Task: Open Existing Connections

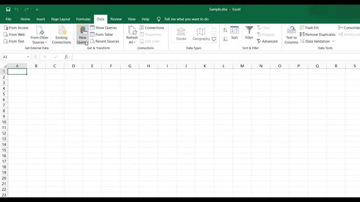Action: [x=61, y=35]
